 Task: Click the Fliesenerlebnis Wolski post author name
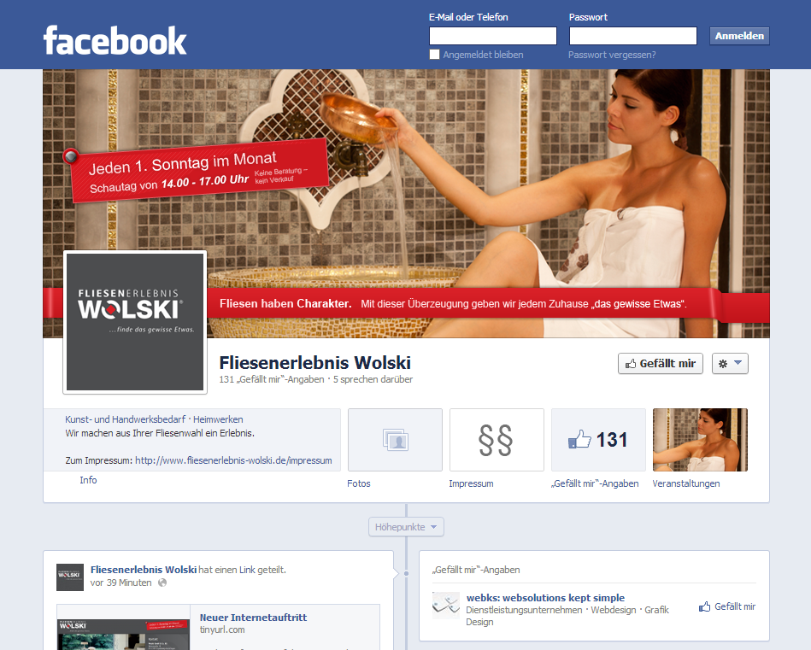[144, 570]
